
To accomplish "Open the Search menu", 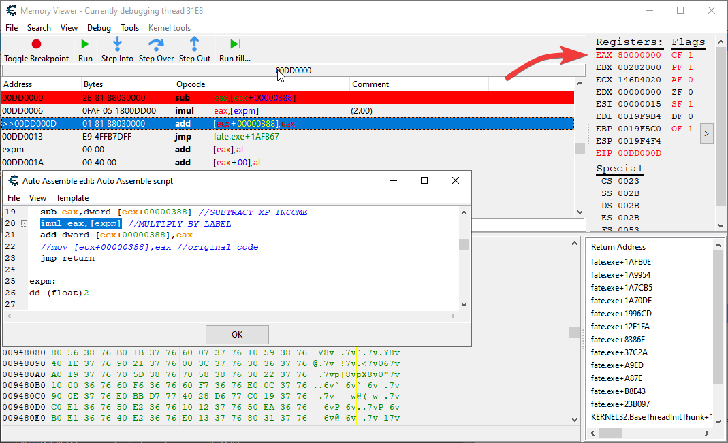I will coord(39,28).
